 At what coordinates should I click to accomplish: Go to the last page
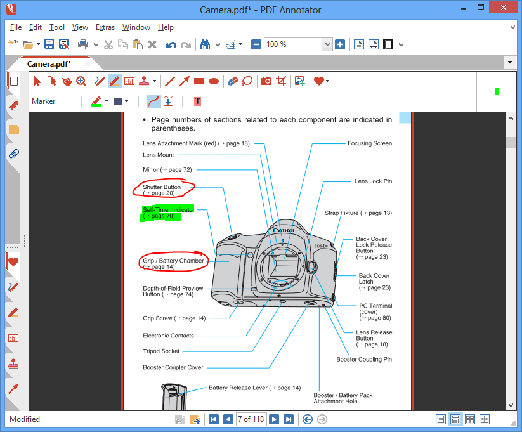click(x=289, y=419)
